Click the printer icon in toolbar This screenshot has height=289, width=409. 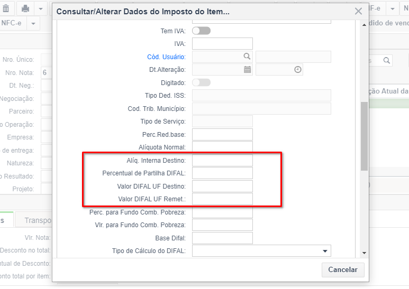click(x=25, y=8)
